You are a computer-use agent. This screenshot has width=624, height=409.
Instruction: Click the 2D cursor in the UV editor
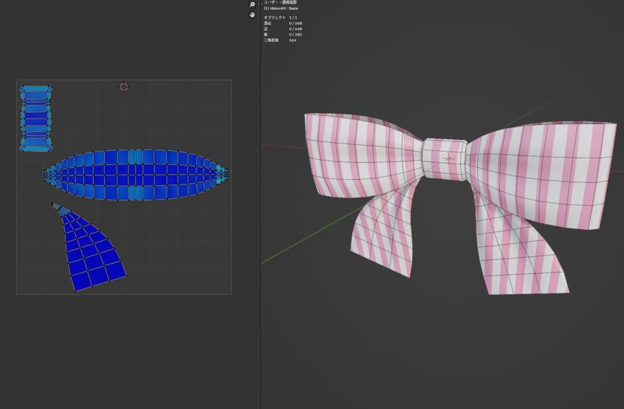[124, 87]
